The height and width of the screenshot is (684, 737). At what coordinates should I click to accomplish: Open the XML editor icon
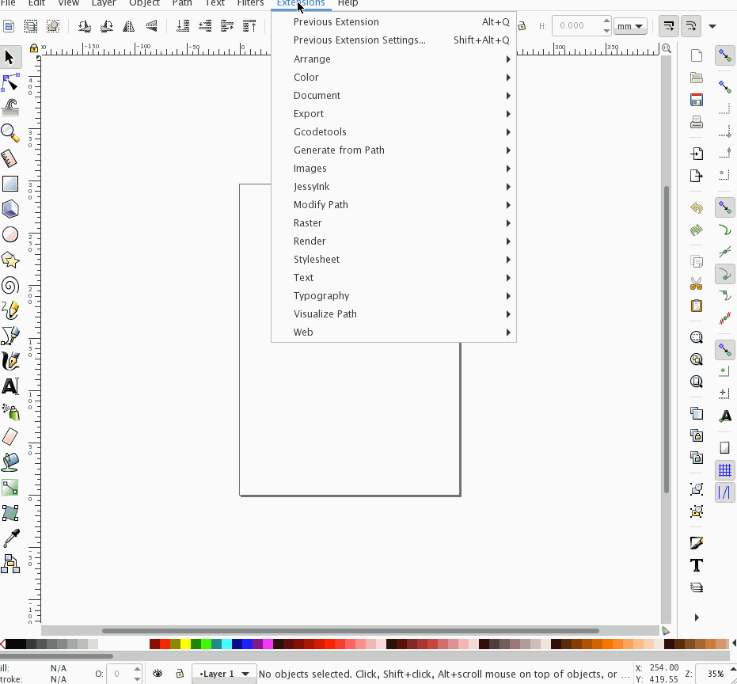pyautogui.click(x=696, y=543)
